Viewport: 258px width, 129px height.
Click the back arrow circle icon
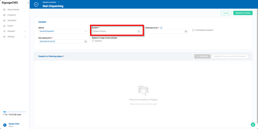(36, 5)
